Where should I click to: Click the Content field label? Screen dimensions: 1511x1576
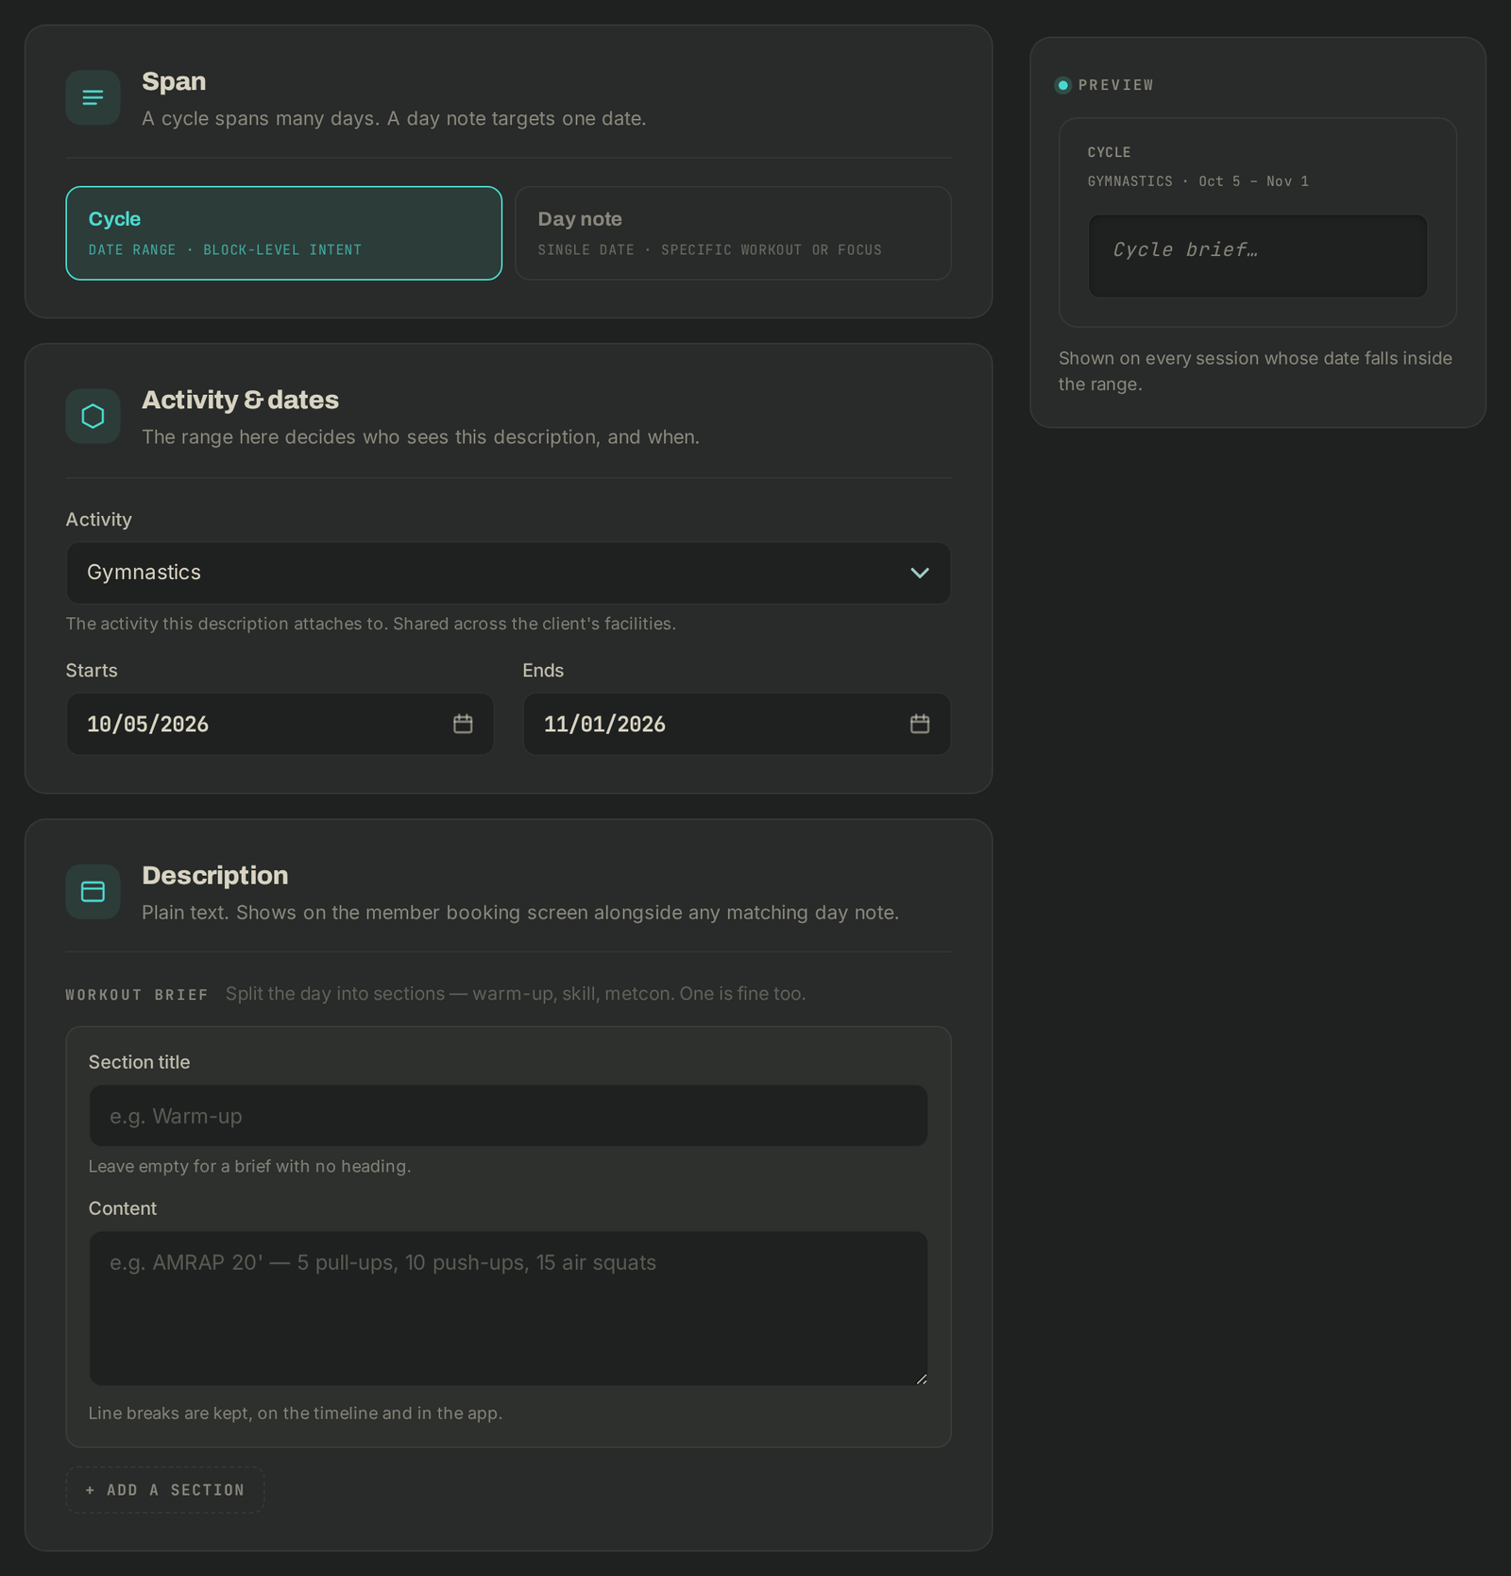point(123,1208)
